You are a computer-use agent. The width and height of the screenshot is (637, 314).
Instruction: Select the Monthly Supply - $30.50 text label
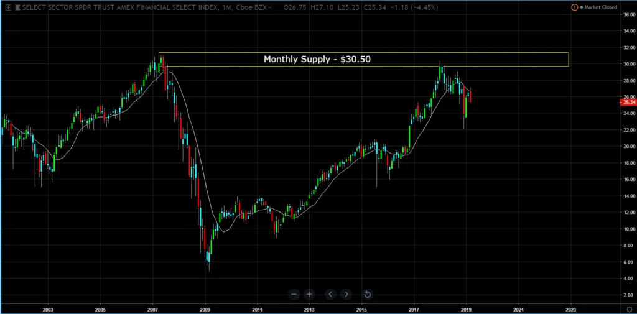coord(317,59)
